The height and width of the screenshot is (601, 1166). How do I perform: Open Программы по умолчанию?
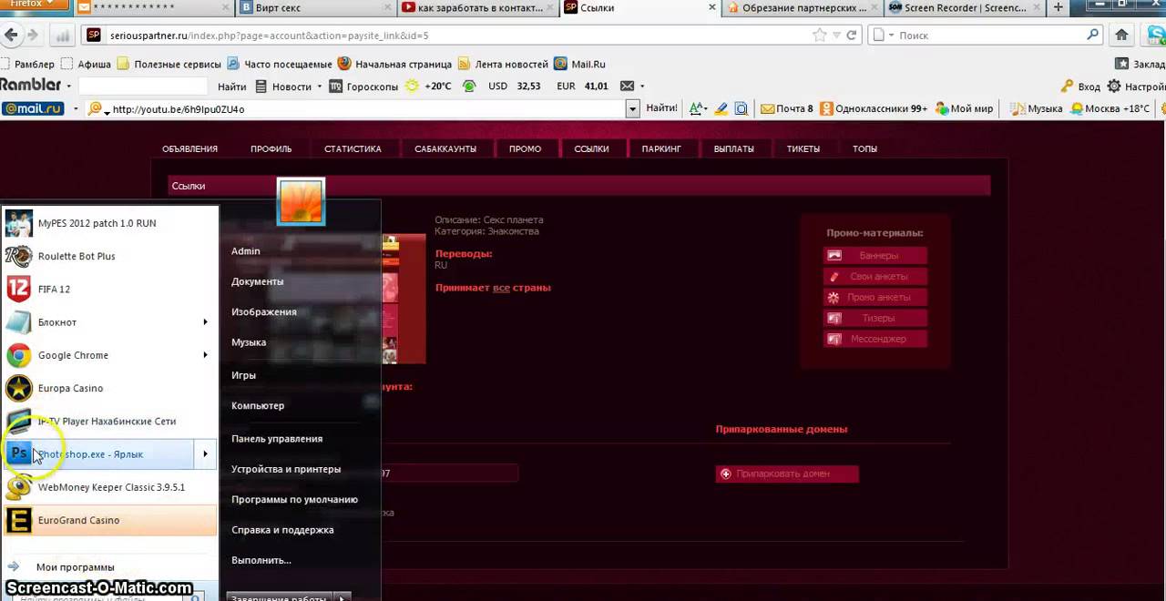(x=294, y=499)
